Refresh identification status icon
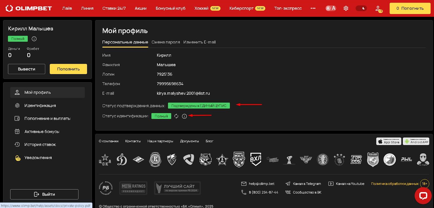The image size is (434, 208). [176, 116]
